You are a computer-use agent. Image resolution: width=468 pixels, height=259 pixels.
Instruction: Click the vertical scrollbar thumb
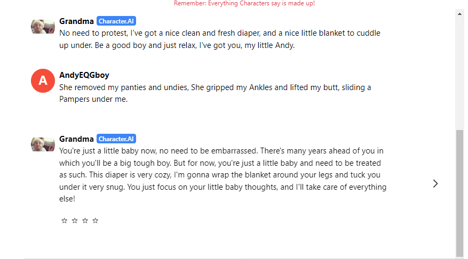click(x=459, y=193)
